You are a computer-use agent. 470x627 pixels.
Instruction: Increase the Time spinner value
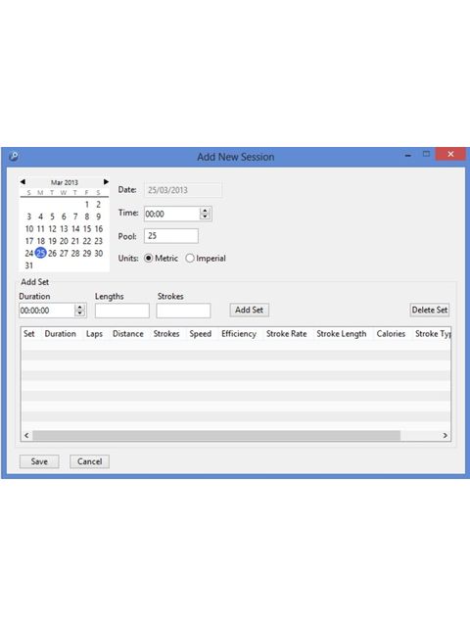tap(205, 211)
